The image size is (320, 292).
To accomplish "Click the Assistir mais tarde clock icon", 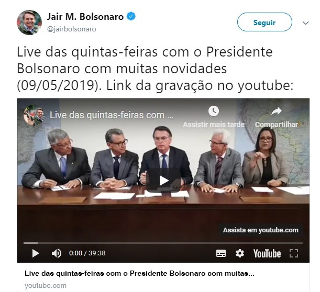I will pos(214,111).
